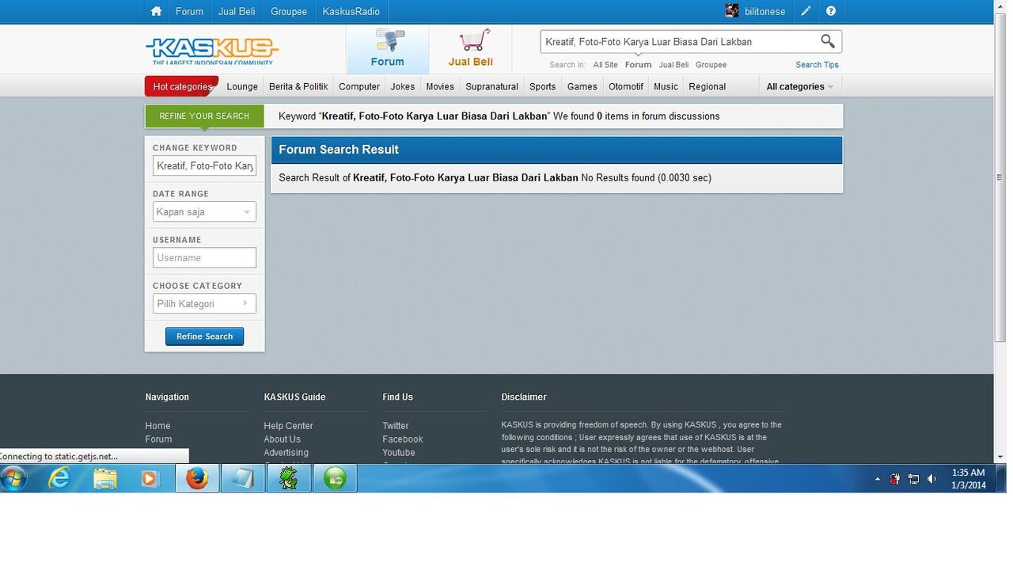
Task: Set search scope to Groupee
Action: pyautogui.click(x=711, y=65)
